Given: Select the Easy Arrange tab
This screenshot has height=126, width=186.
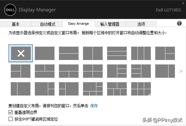Looking at the screenshot, I should pos(79,24).
